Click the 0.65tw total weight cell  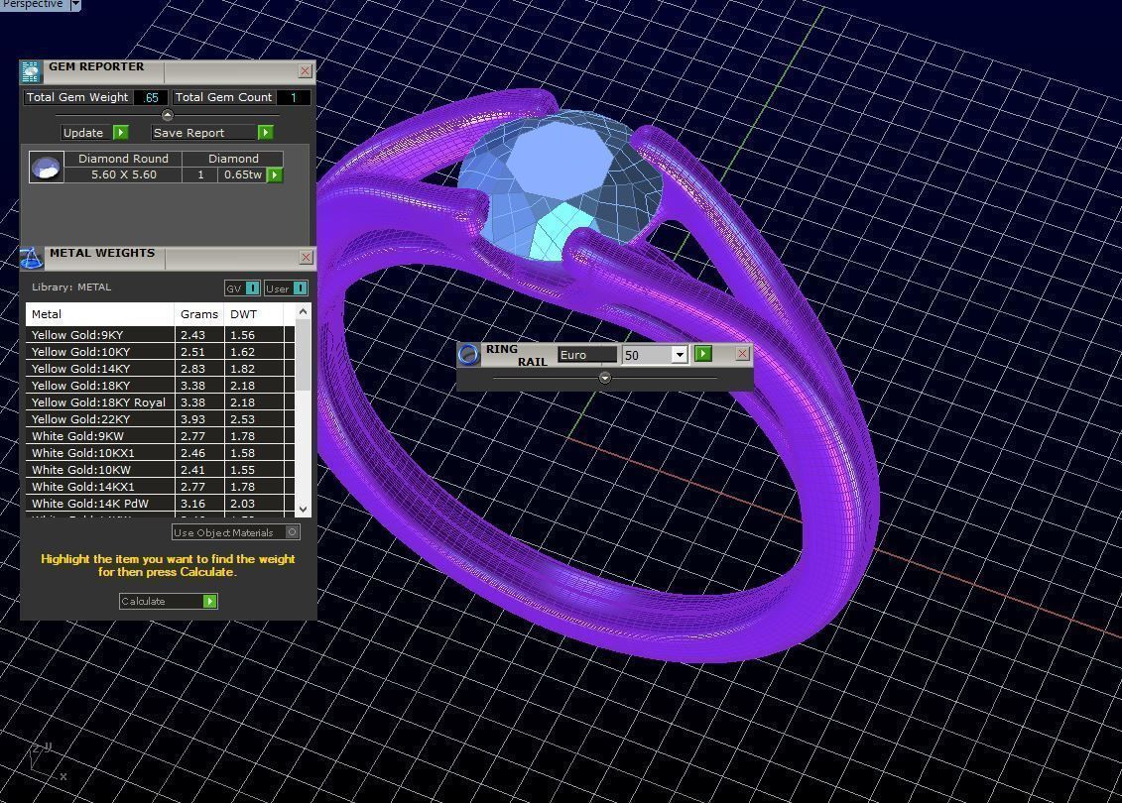pos(243,174)
